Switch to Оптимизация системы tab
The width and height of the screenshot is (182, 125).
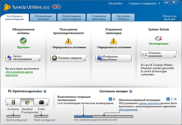(43, 18)
